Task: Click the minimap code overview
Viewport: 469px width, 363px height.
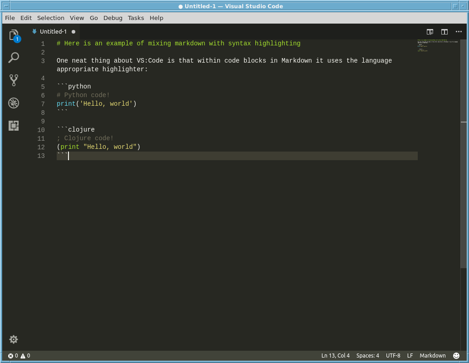Action: 438,45
